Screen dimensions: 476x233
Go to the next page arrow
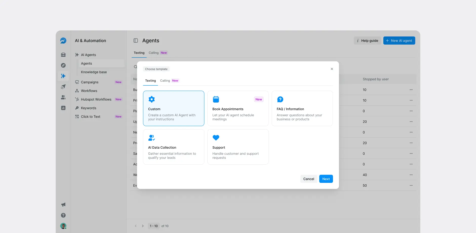click(143, 226)
